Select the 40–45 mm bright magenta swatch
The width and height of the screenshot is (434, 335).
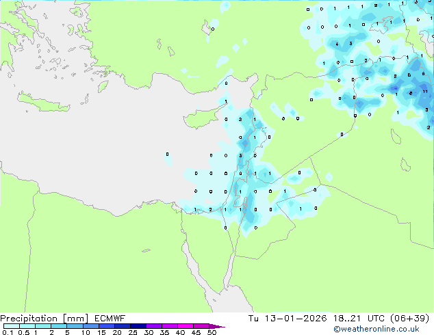pos(186,326)
